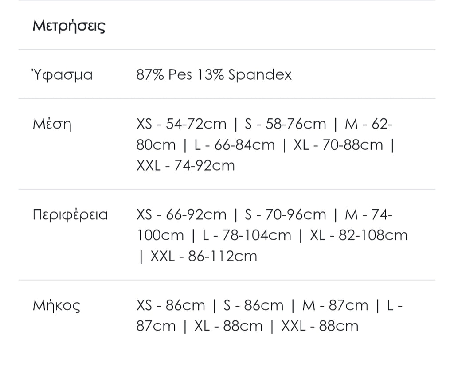The height and width of the screenshot is (386, 454).
Task: Click the Μετρήσεις section heading
Action: [x=69, y=26]
